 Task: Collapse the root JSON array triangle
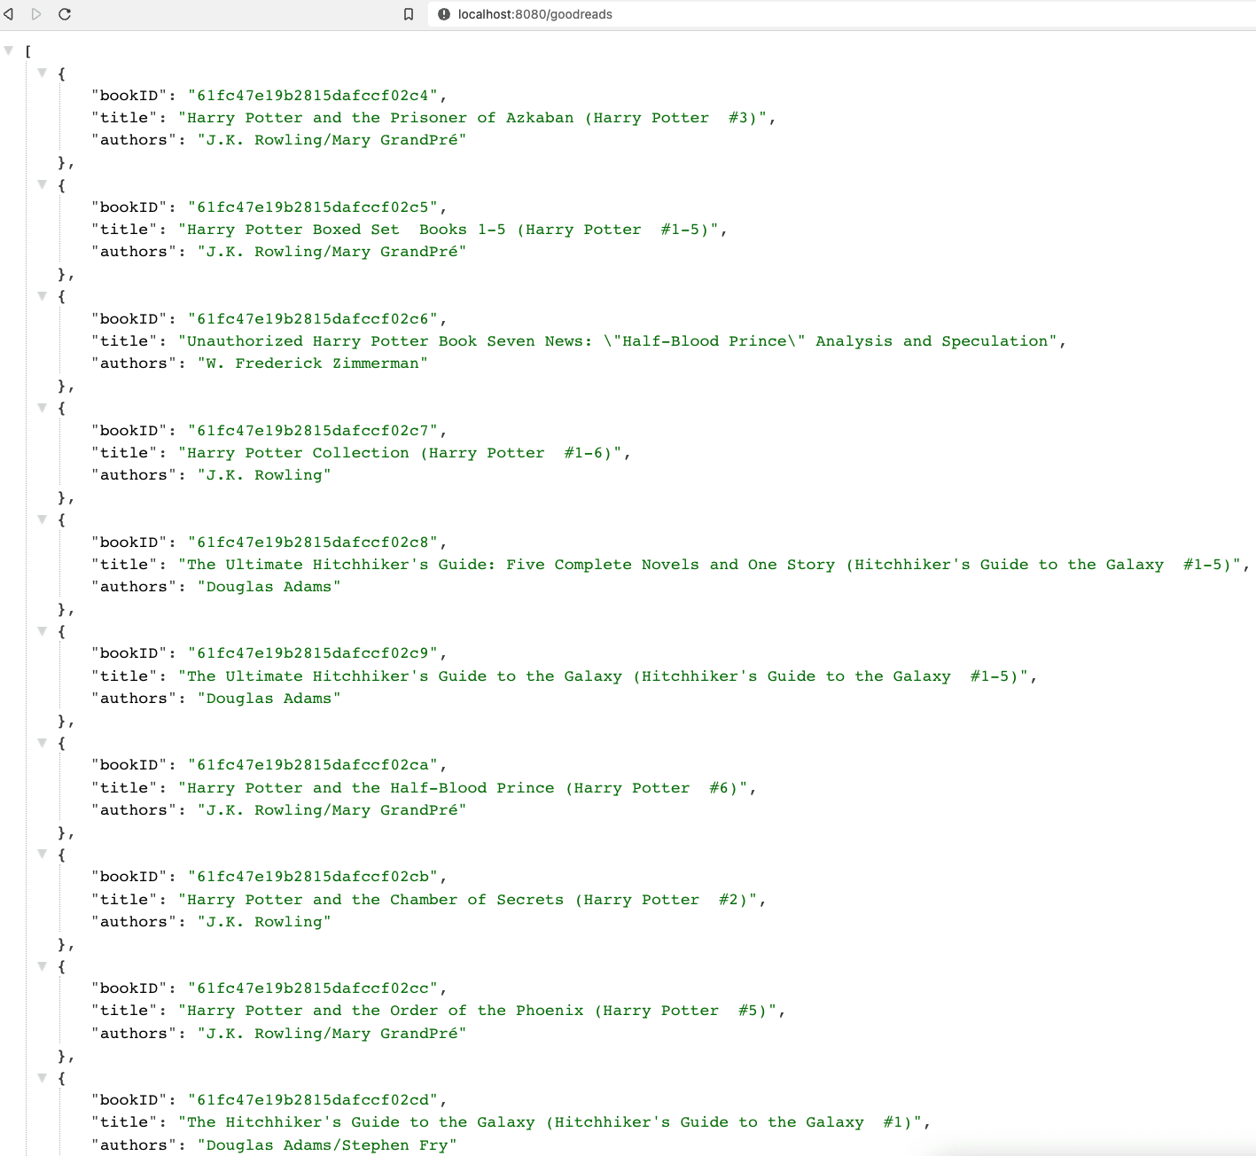coord(9,51)
